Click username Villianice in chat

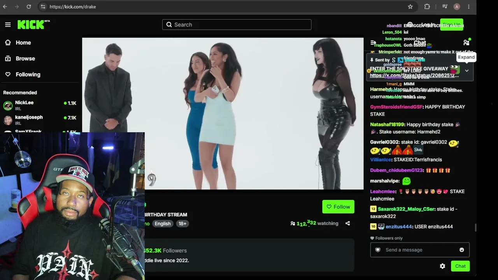point(381,160)
